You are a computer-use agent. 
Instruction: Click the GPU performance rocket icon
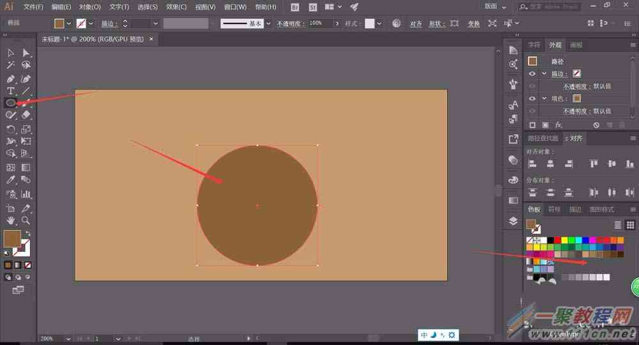click(x=354, y=7)
